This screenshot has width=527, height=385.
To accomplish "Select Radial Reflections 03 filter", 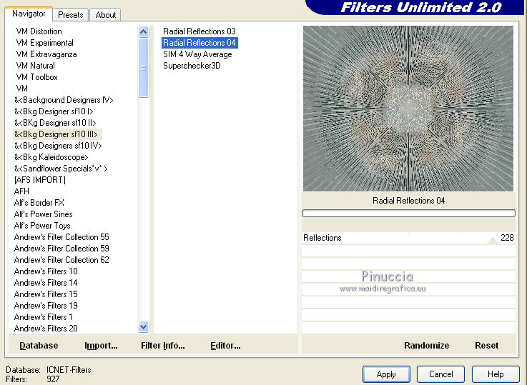I will [x=199, y=31].
